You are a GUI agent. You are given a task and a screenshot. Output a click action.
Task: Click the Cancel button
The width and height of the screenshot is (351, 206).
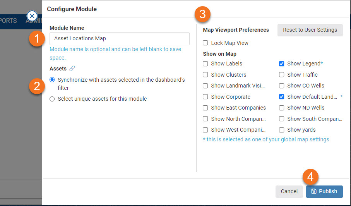289,191
